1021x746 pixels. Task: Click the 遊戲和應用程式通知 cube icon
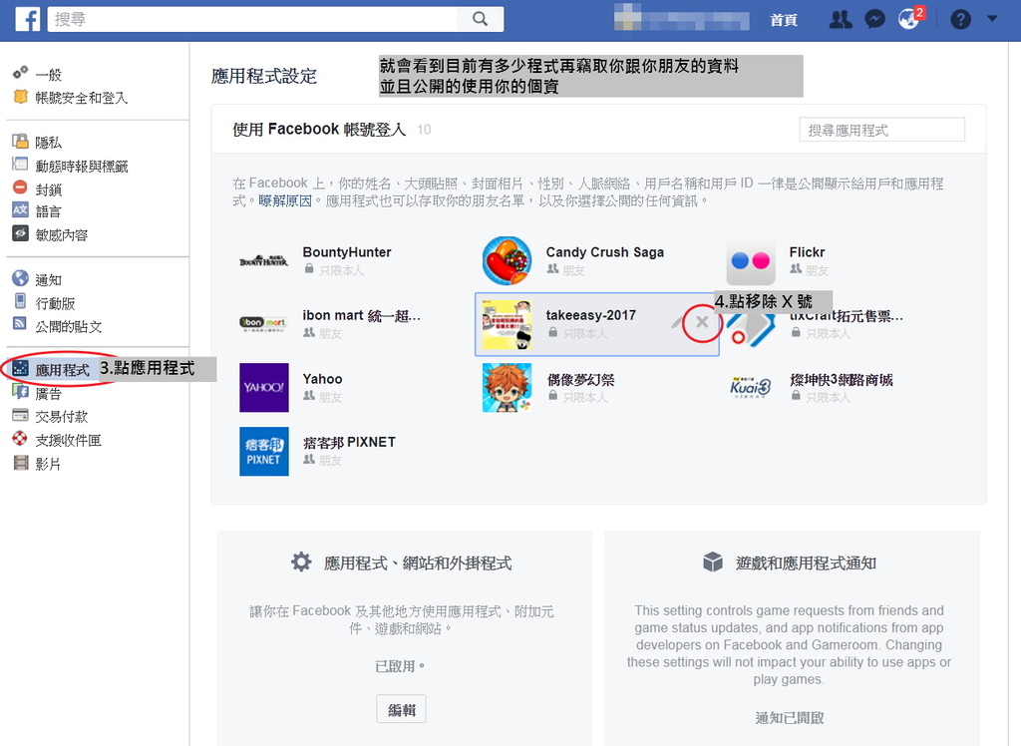point(713,561)
